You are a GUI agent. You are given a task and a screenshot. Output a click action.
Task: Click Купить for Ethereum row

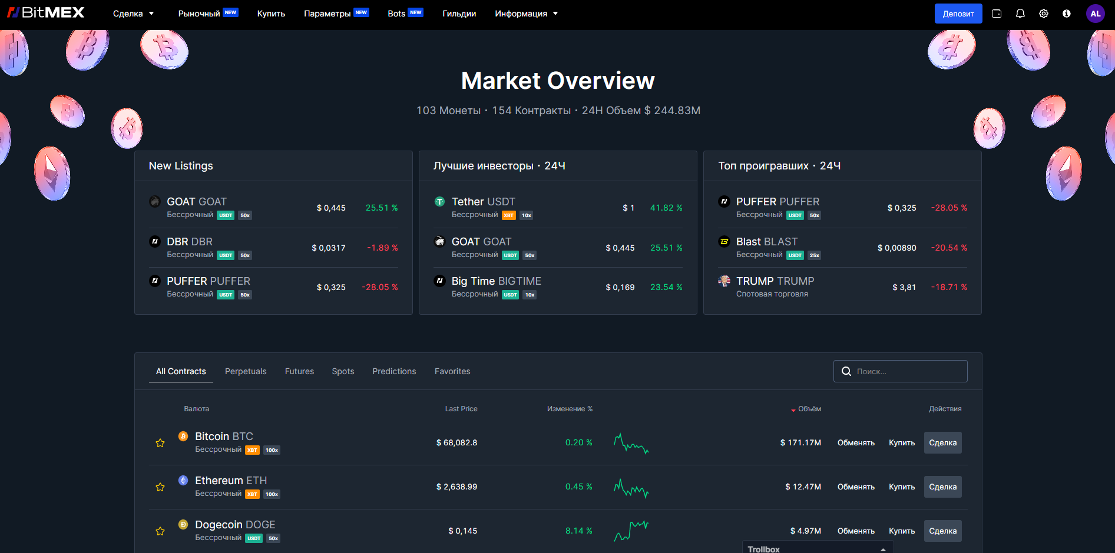[902, 487]
